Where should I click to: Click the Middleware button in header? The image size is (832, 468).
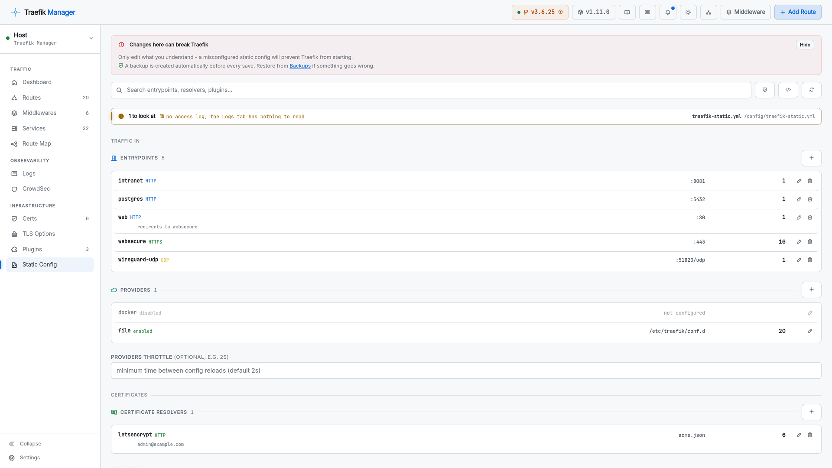[745, 12]
